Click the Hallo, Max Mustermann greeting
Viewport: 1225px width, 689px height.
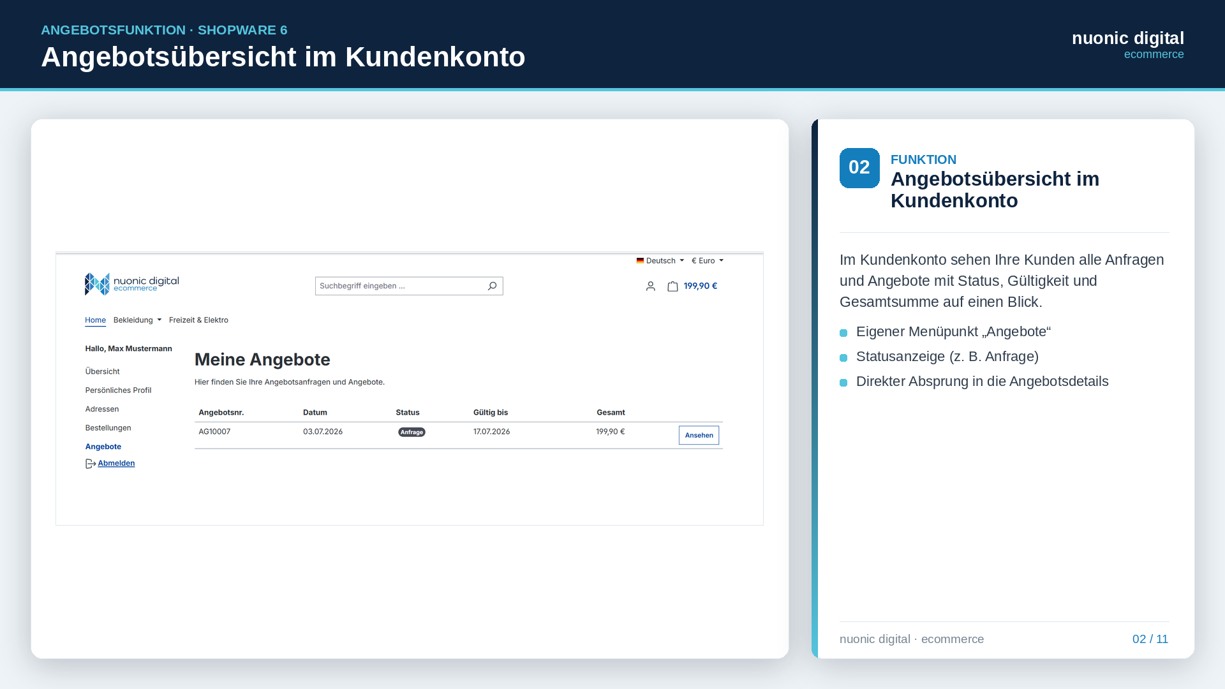pos(128,348)
